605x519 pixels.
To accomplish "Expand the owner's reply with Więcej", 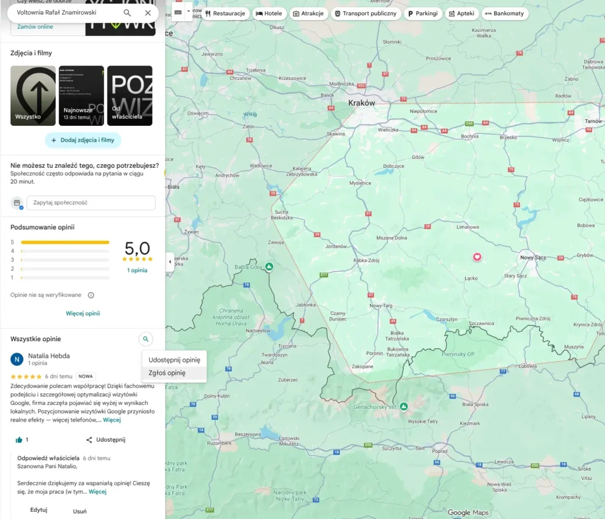I will click(x=97, y=491).
